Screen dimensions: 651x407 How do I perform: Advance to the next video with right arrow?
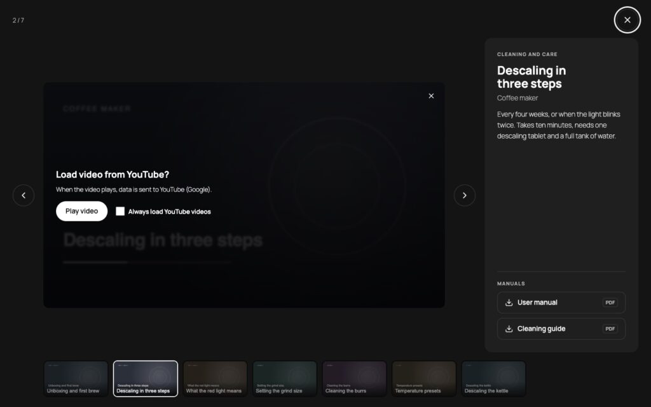(x=464, y=195)
